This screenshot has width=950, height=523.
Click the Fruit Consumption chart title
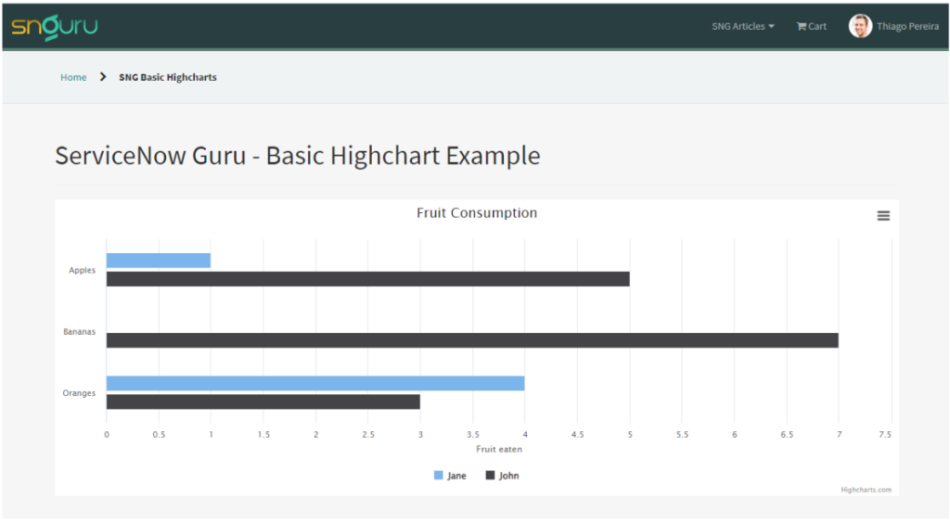tap(477, 213)
